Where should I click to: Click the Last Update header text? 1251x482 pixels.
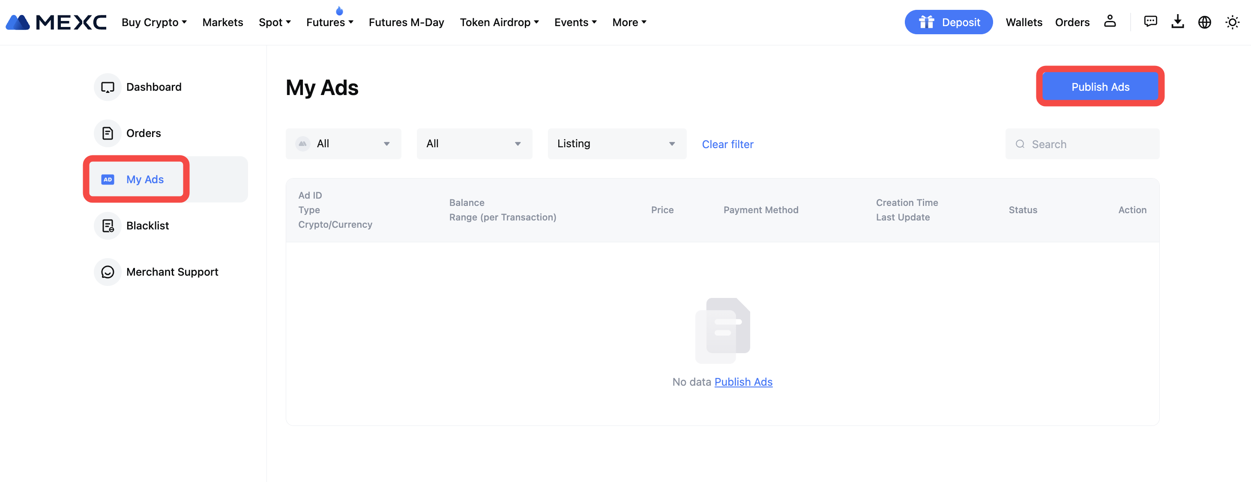pyautogui.click(x=902, y=217)
